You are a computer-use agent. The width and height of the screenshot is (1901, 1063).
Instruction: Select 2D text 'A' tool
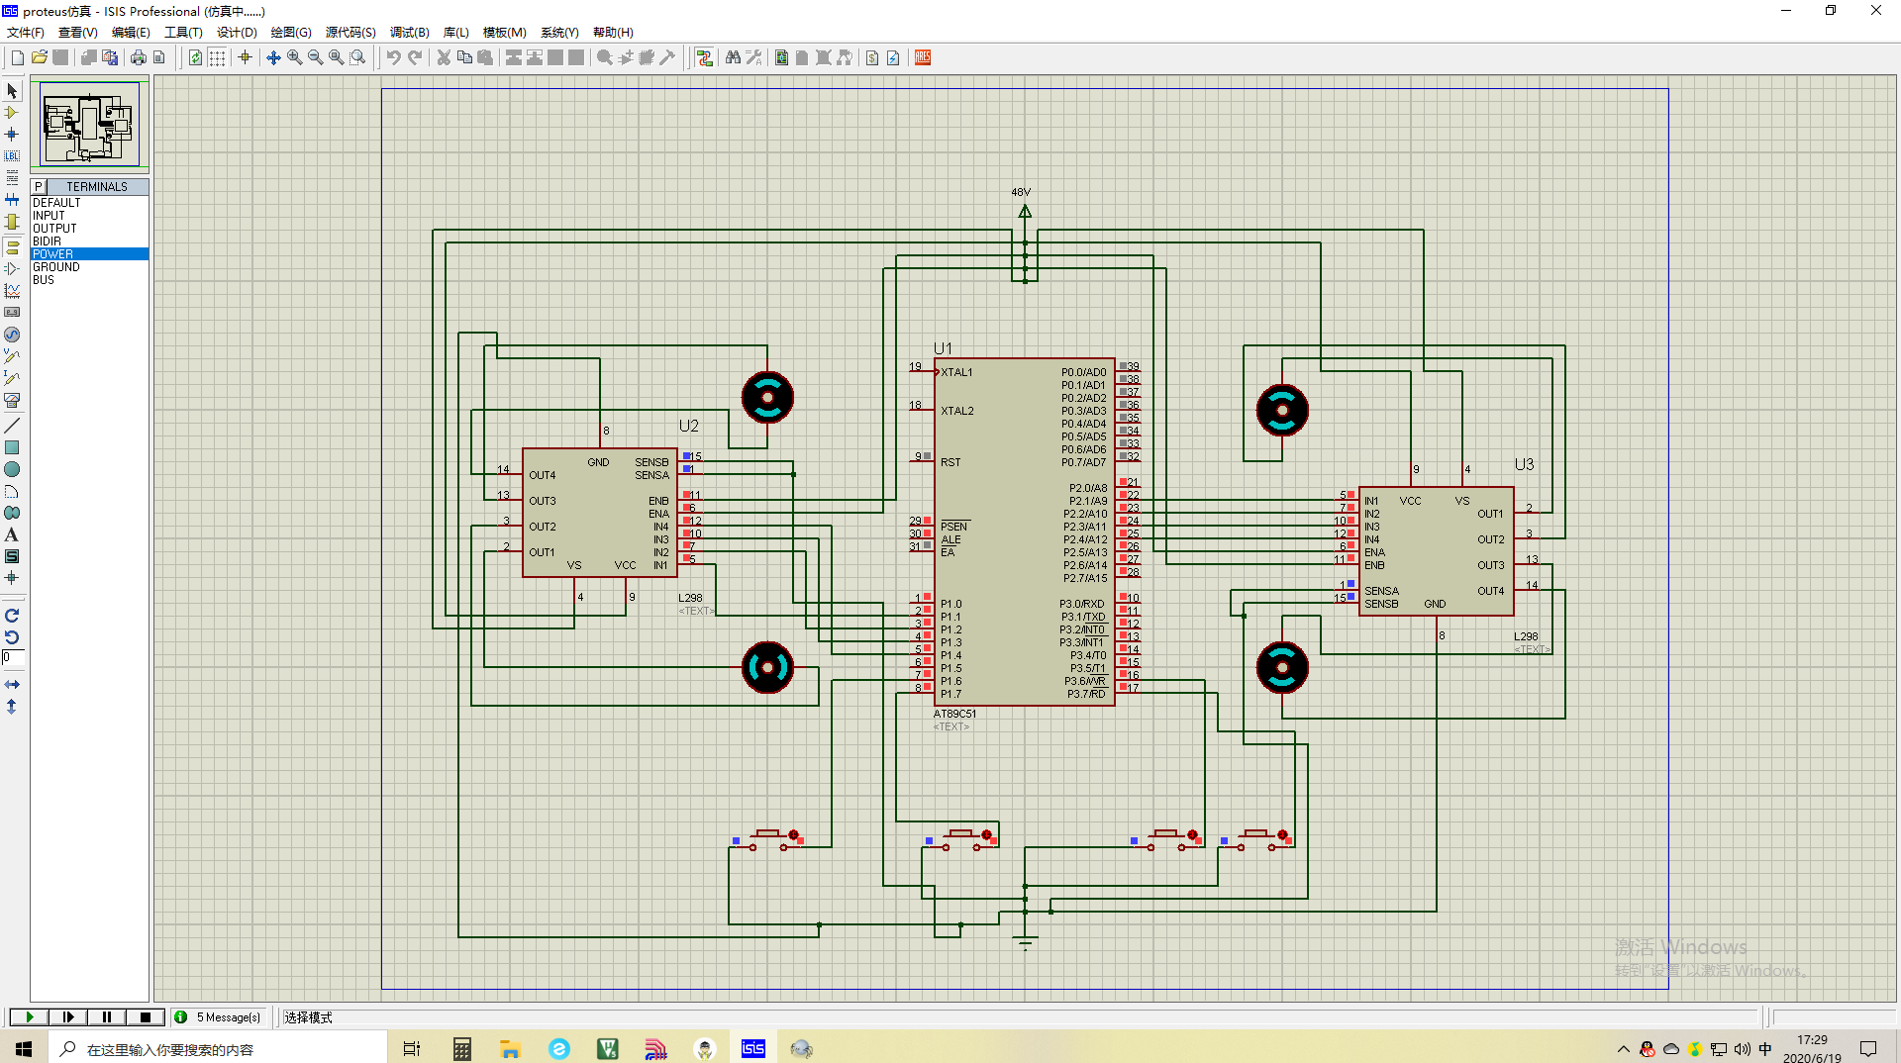click(x=12, y=534)
